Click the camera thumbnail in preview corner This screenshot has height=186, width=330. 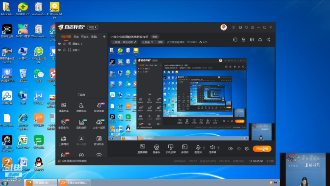click(261, 132)
